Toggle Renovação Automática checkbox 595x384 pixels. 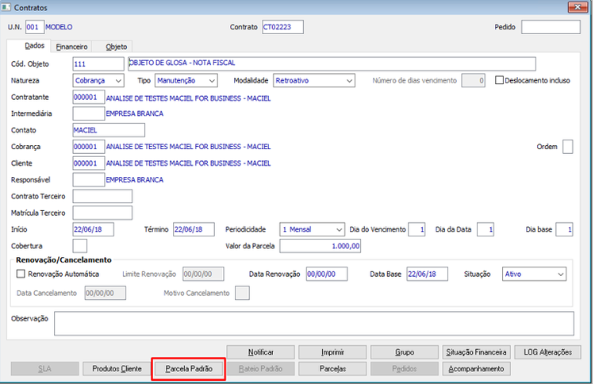click(x=21, y=274)
